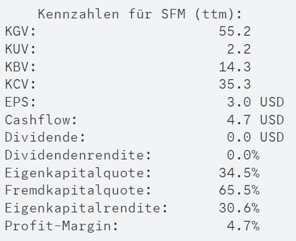Click the Eigenkapitalquote value 34.5%

[239, 173]
